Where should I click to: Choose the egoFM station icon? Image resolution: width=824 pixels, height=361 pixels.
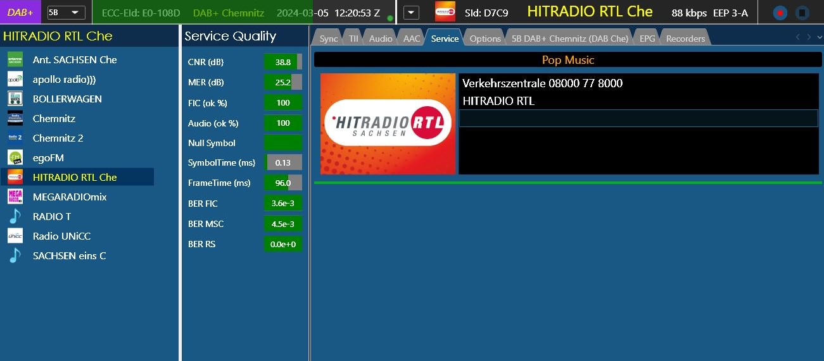(15, 157)
